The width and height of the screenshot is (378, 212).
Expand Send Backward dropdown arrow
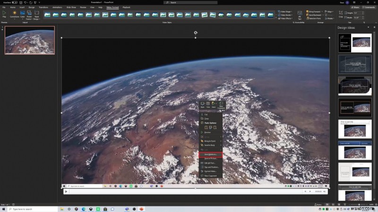click(x=323, y=15)
